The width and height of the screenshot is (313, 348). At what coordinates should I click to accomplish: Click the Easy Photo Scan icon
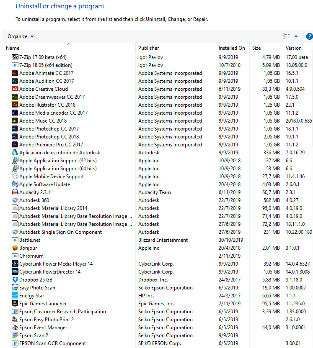15,288
